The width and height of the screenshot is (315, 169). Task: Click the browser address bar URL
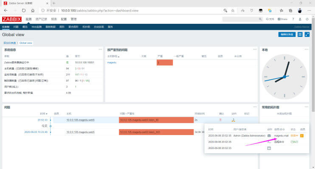(100, 11)
